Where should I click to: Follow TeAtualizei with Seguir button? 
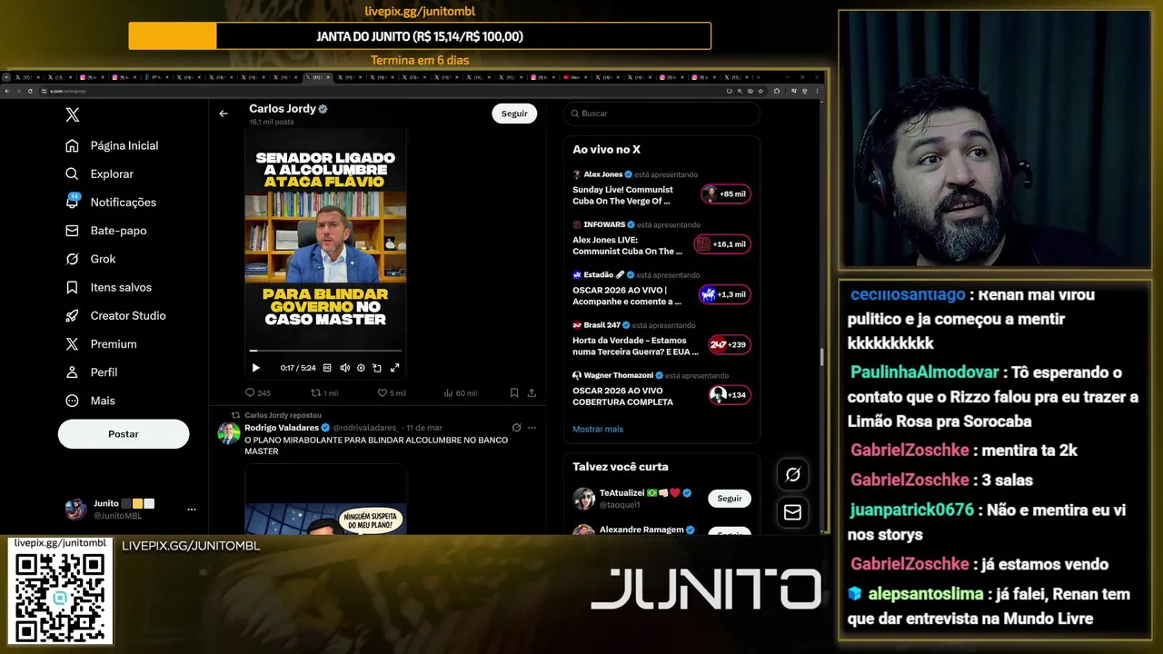coord(730,499)
